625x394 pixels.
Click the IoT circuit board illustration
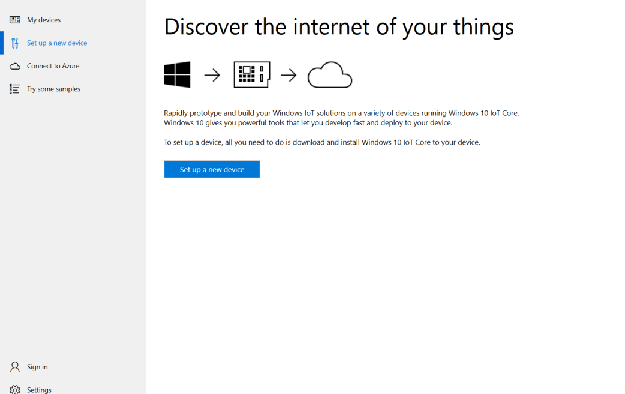251,74
